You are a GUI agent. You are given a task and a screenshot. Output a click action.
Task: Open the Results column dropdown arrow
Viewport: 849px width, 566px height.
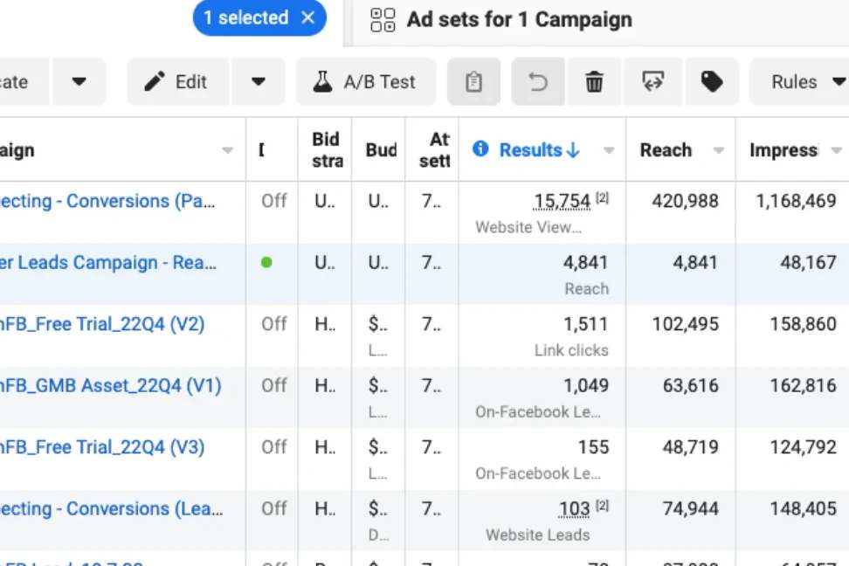pyautogui.click(x=609, y=150)
